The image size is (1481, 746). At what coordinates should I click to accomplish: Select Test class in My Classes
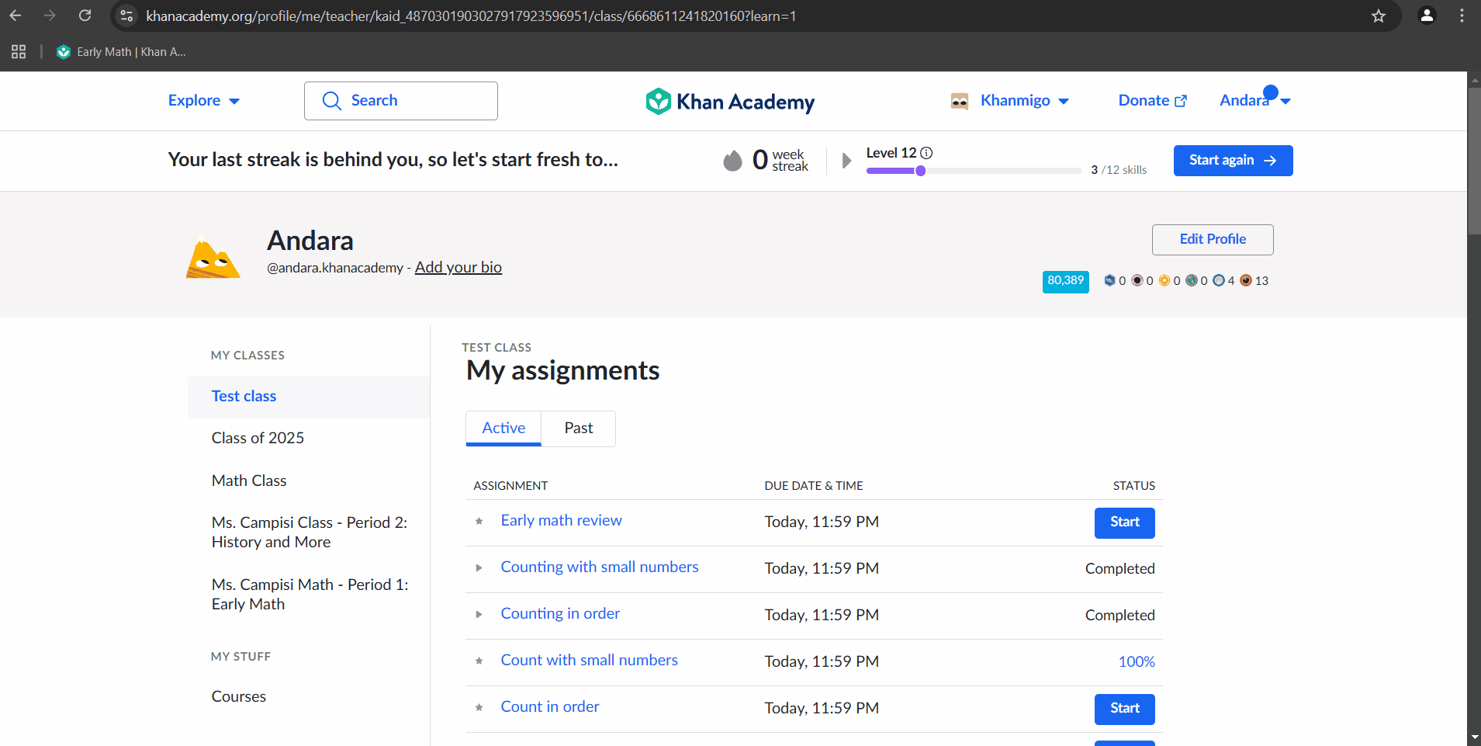[x=309, y=397]
